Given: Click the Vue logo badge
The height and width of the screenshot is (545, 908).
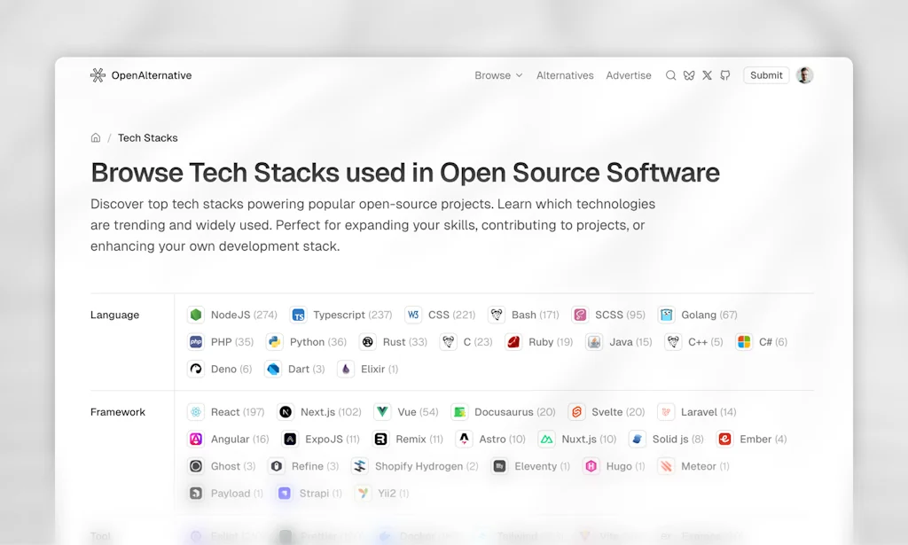Looking at the screenshot, I should click(x=381, y=411).
